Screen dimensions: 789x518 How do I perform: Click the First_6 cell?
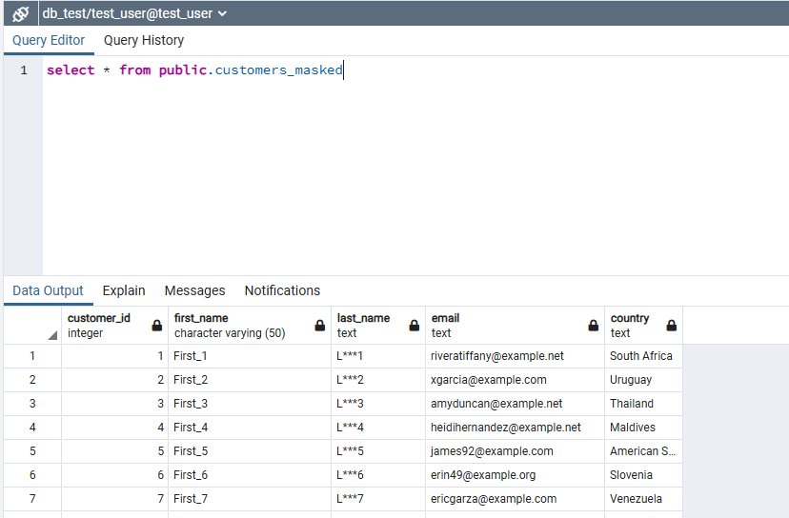tap(250, 475)
